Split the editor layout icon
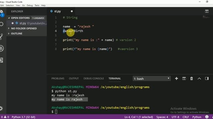The image size is (213, 119). pyautogui.click(x=207, y=11)
